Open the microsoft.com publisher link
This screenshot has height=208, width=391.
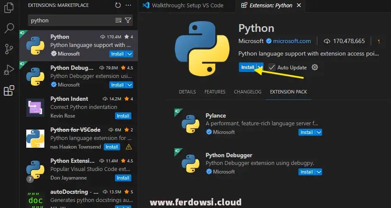point(292,41)
